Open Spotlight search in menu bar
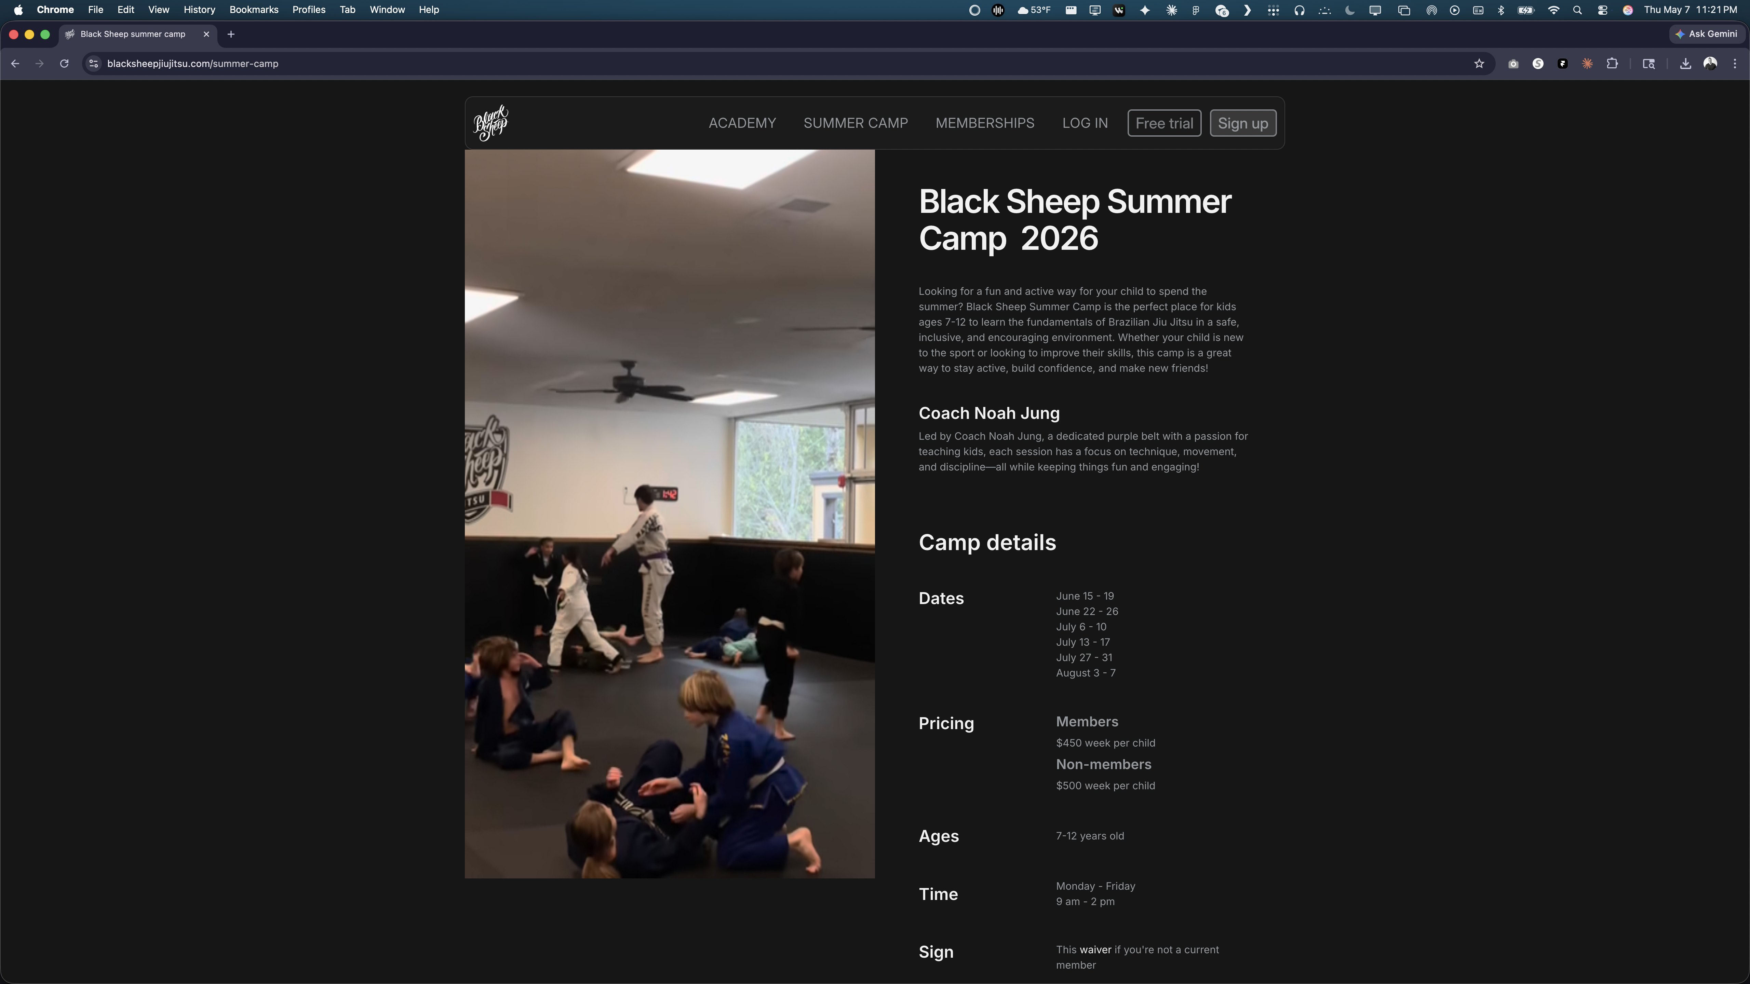 click(x=1577, y=10)
